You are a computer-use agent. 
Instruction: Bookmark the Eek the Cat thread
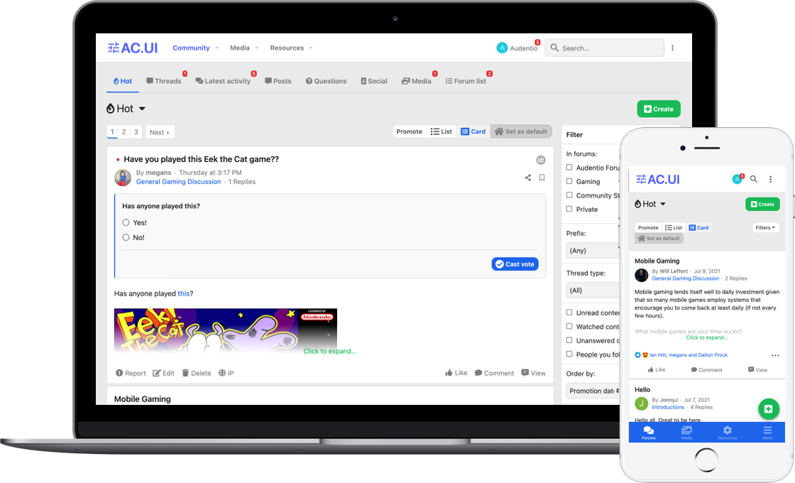click(x=542, y=178)
